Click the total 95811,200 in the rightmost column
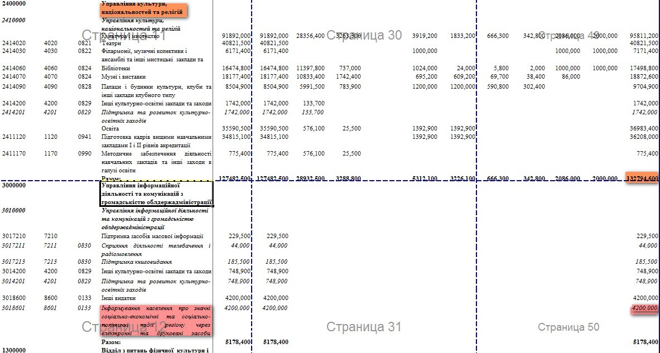 pyautogui.click(x=644, y=36)
